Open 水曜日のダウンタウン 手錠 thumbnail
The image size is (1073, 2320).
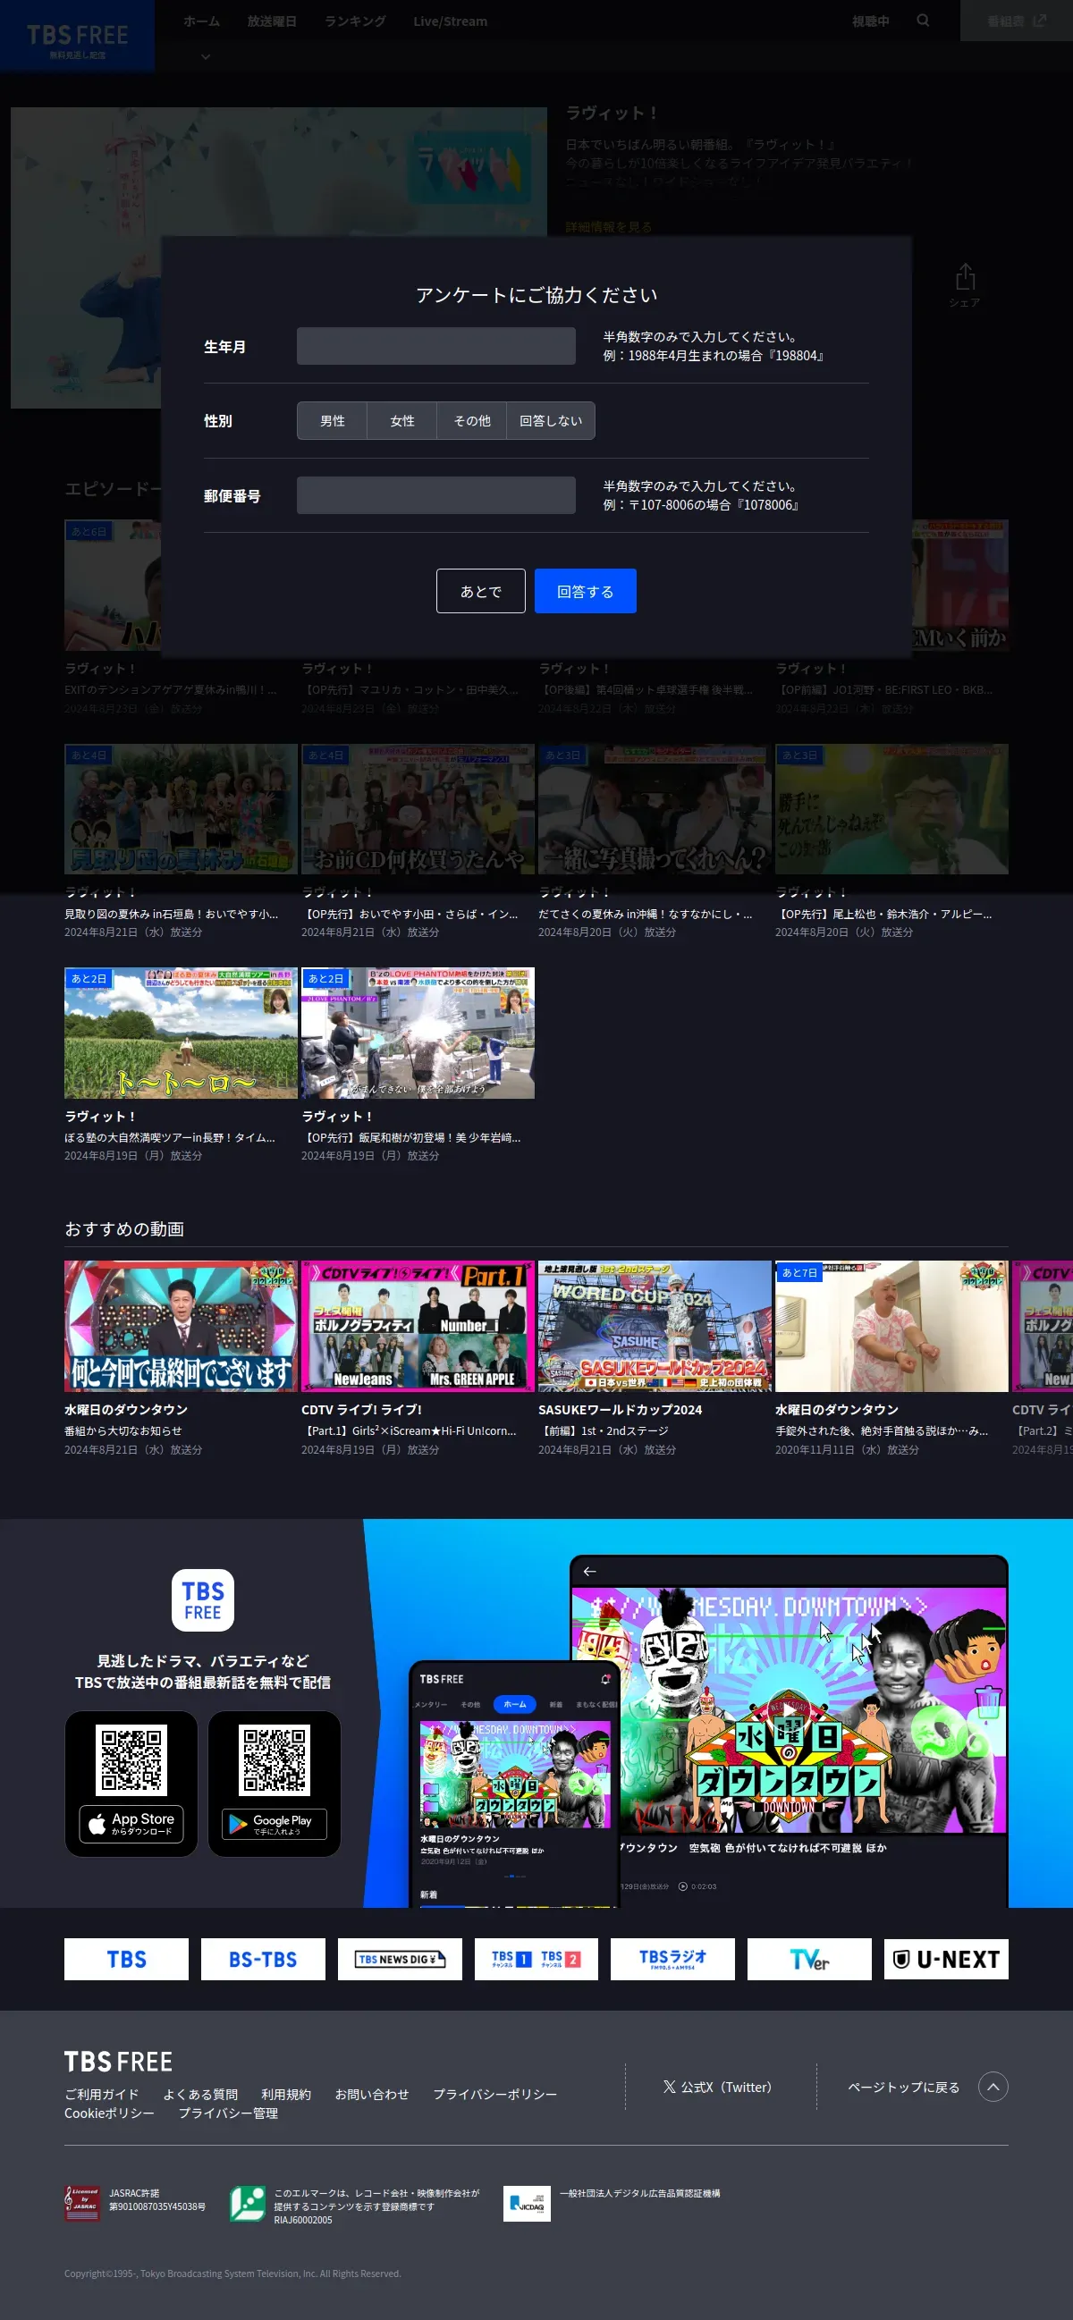[x=891, y=1326]
